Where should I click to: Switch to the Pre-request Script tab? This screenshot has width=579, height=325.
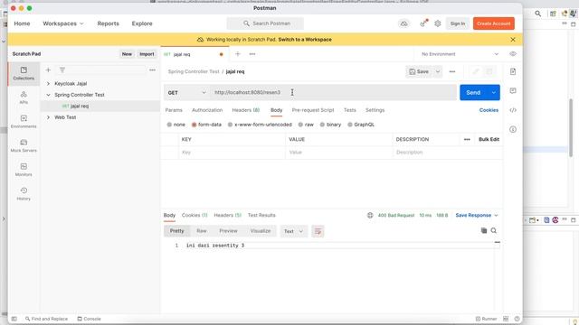[313, 110]
